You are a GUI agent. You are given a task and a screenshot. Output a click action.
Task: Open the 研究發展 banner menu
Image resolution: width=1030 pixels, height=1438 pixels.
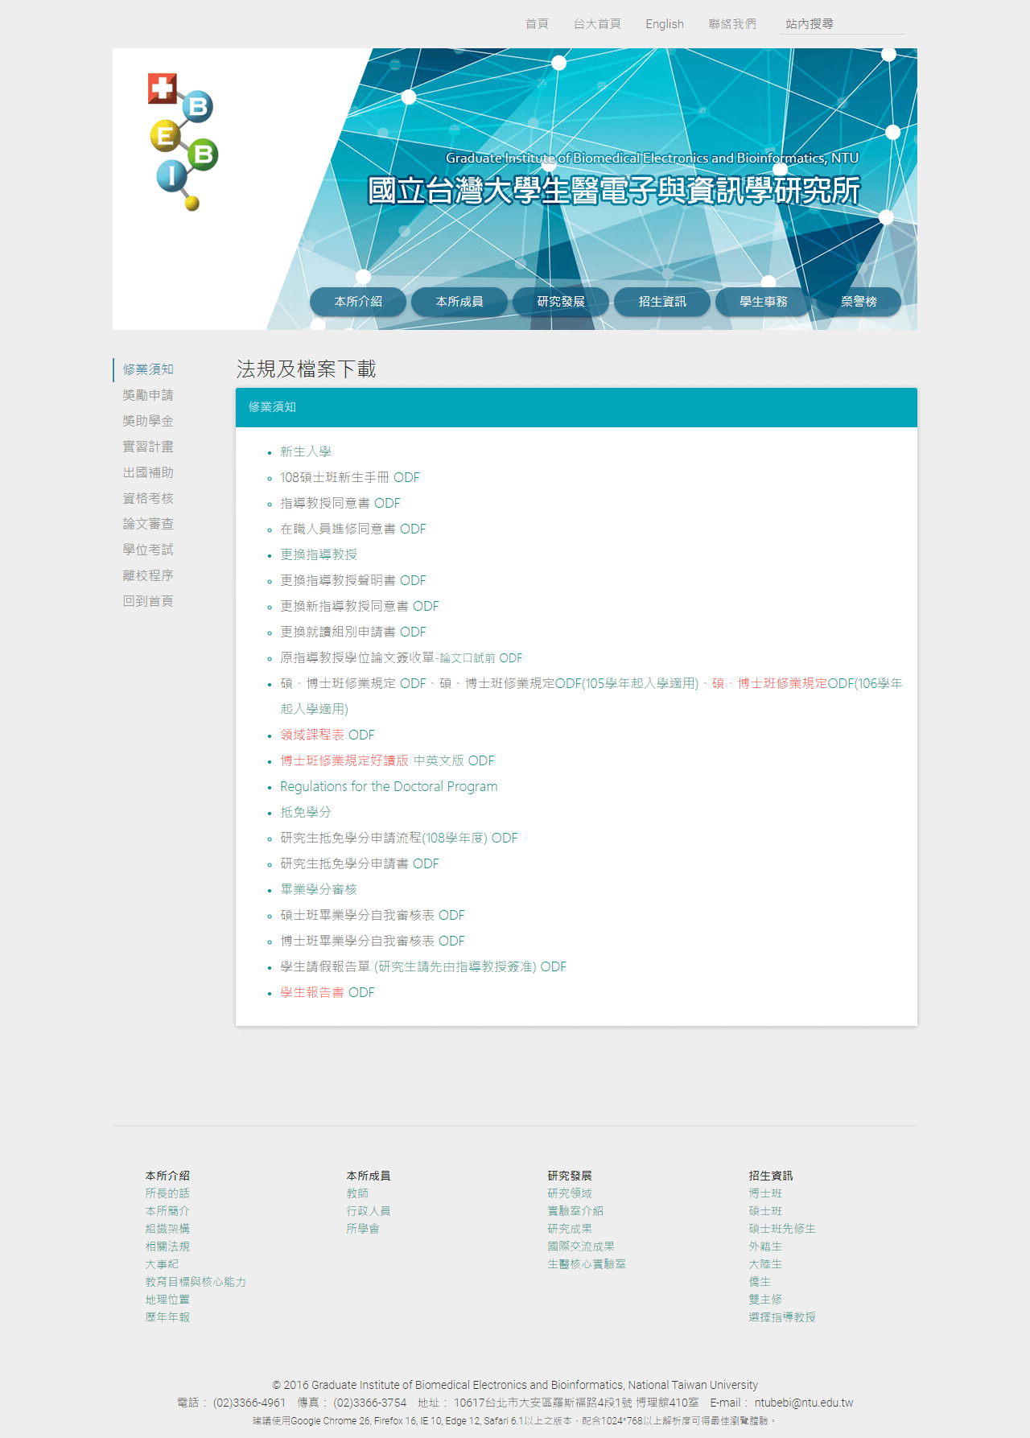click(561, 302)
